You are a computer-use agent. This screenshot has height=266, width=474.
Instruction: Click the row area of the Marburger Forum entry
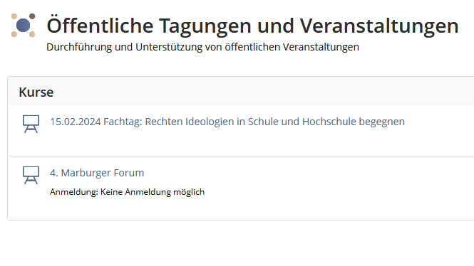tap(241, 188)
